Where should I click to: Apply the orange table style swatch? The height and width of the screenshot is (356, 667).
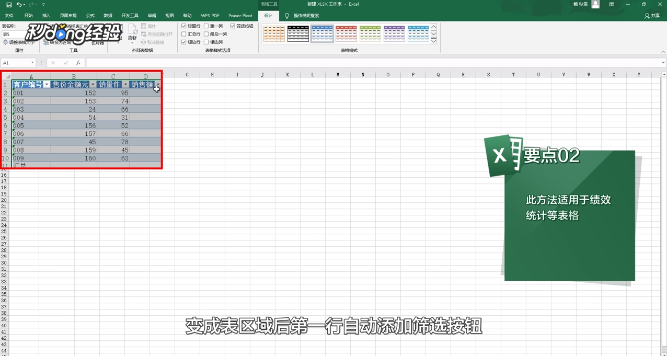274,34
